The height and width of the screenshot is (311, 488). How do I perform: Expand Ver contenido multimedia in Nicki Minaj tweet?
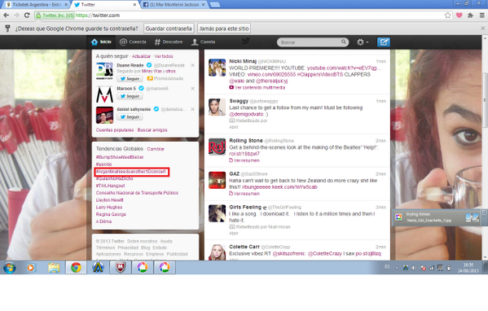(x=257, y=88)
